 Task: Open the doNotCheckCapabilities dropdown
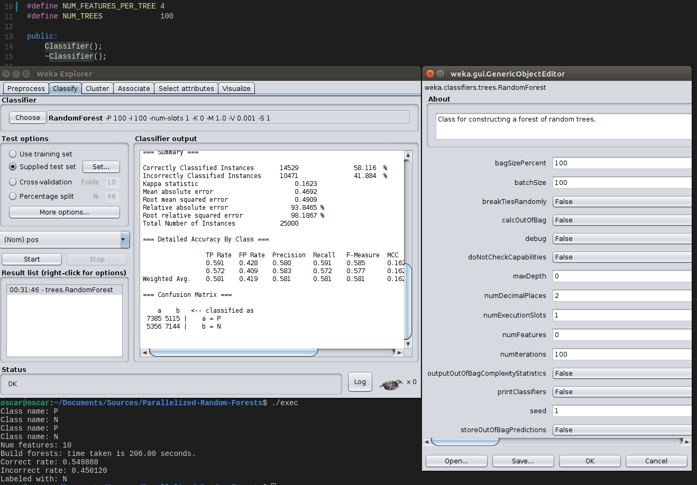point(622,257)
